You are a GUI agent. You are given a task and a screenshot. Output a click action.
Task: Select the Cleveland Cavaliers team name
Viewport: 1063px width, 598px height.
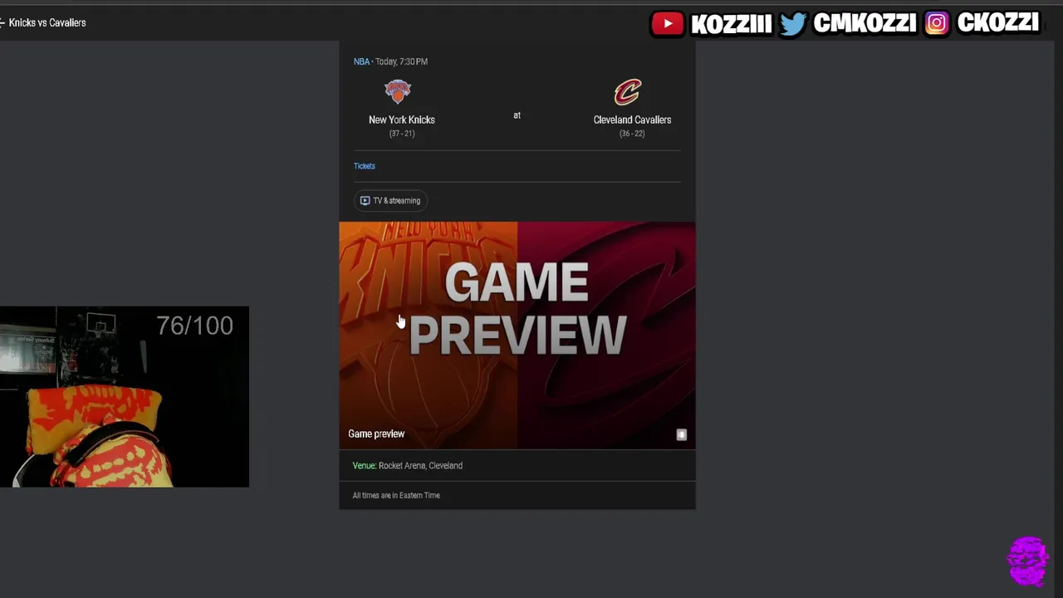[632, 120]
